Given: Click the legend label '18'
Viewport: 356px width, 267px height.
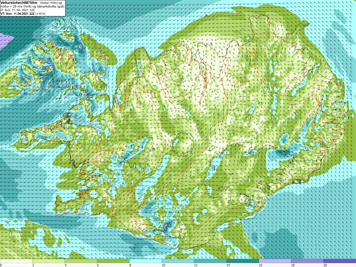Looking at the screenshot, I should [x=293, y=265].
